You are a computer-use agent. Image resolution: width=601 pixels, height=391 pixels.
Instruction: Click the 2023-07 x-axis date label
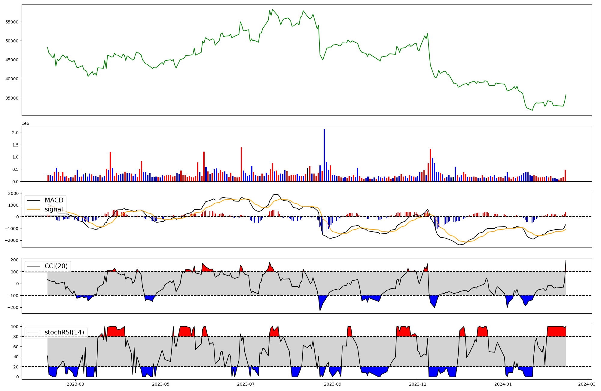click(246, 384)
